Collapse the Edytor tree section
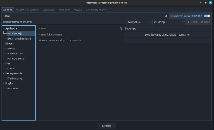214x130 pixels. (4, 44)
